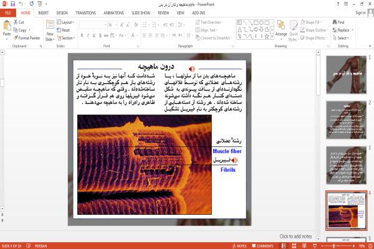The height and width of the screenshot is (249, 374).
Task: Click the Arrange icon
Action: (281, 26)
